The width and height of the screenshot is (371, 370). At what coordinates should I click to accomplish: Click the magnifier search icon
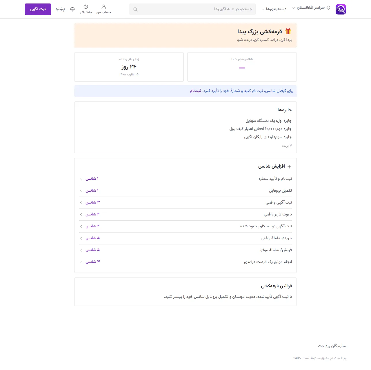point(135,9)
